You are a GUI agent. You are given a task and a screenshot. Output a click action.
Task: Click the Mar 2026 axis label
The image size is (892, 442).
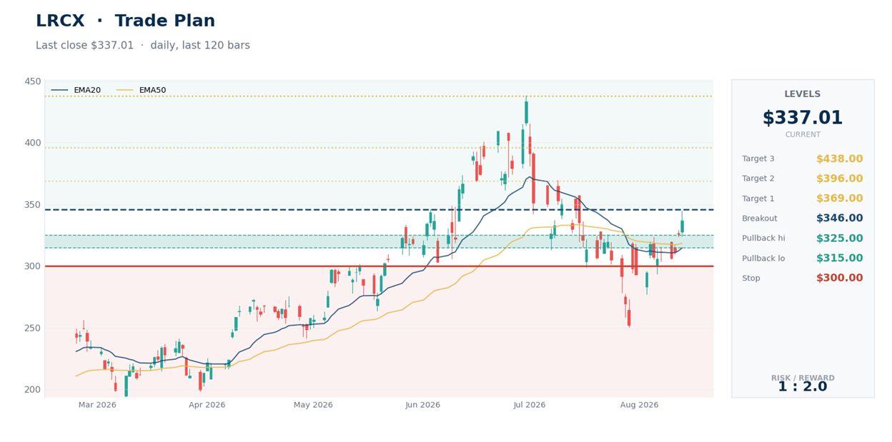97,405
